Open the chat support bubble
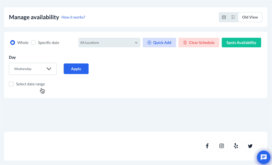This screenshot has height=165, width=272. click(263, 157)
